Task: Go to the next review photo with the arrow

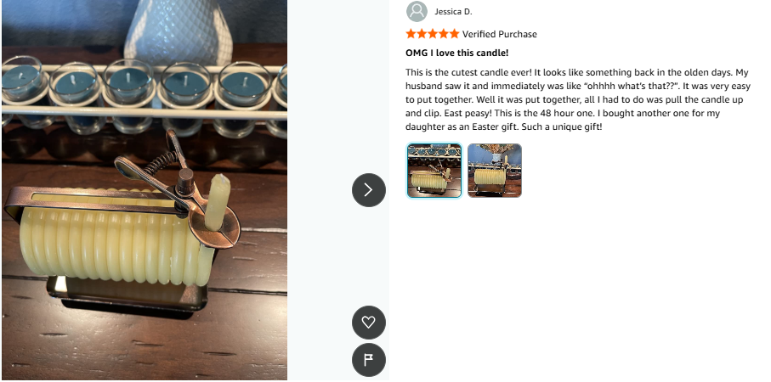Action: pos(369,190)
